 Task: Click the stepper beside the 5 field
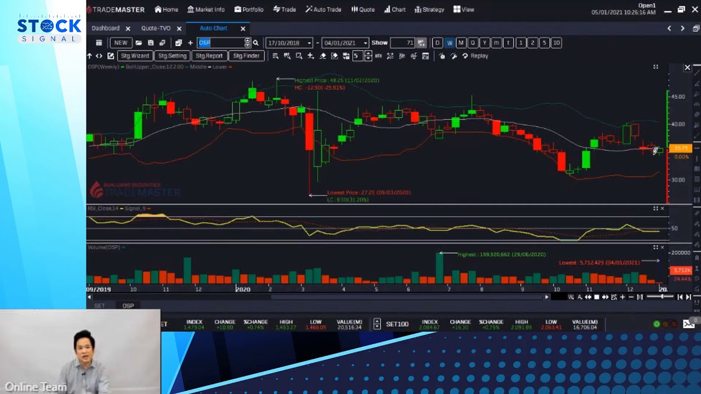tap(368, 56)
